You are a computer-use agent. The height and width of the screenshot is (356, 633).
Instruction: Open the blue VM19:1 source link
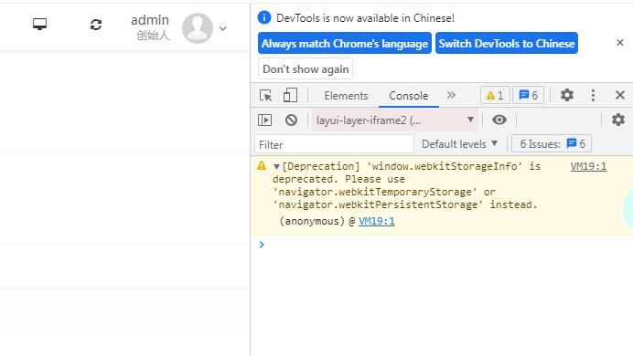(377, 221)
